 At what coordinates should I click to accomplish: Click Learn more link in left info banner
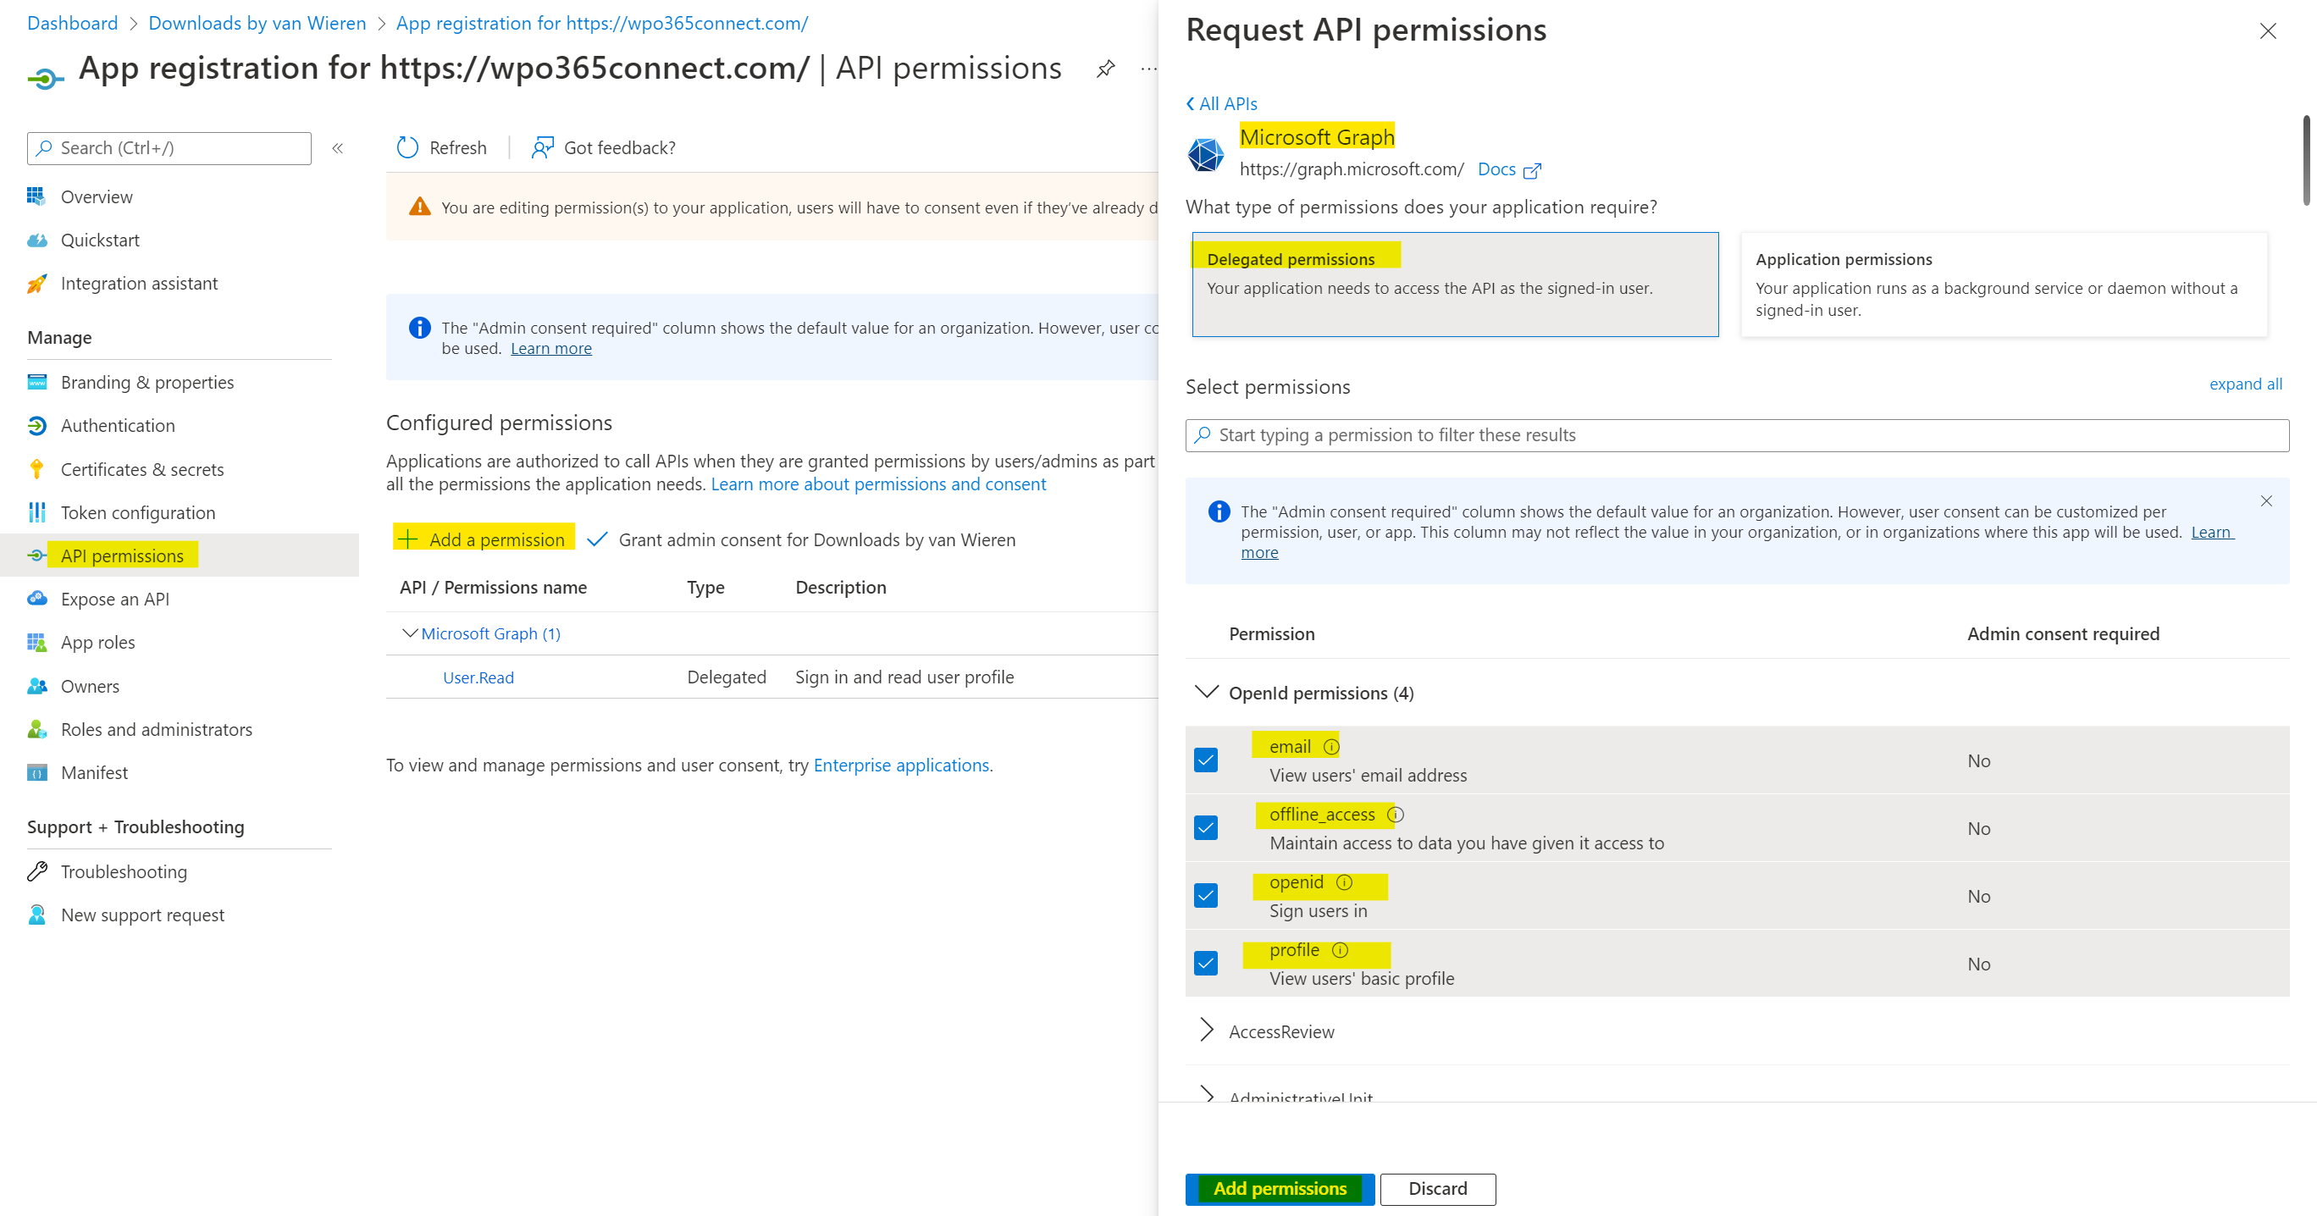[x=551, y=348]
